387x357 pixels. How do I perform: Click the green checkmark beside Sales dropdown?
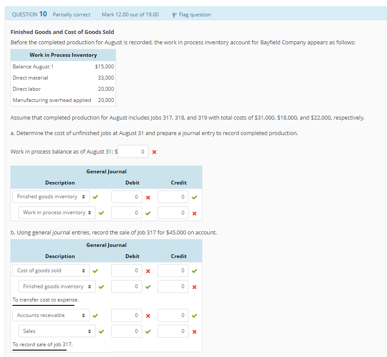(x=101, y=331)
